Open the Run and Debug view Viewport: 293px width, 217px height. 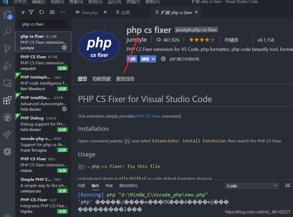pyautogui.click(x=7, y=66)
